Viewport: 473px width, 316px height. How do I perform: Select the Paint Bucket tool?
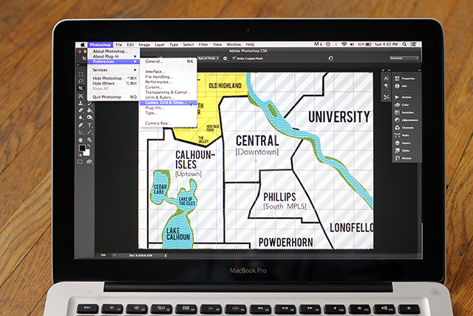[89, 110]
